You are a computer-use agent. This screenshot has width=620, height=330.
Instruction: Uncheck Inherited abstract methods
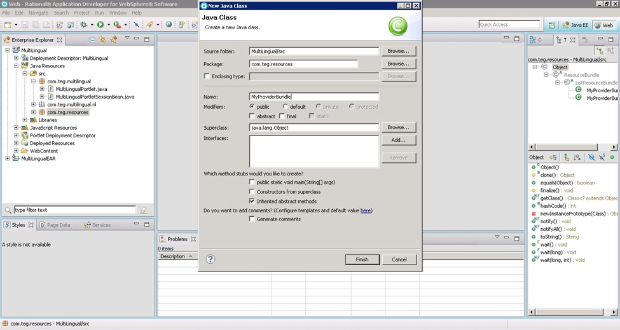252,201
